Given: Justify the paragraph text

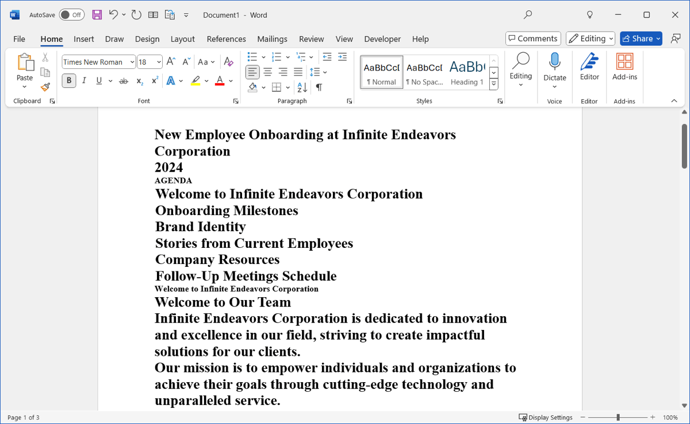Looking at the screenshot, I should pyautogui.click(x=298, y=72).
